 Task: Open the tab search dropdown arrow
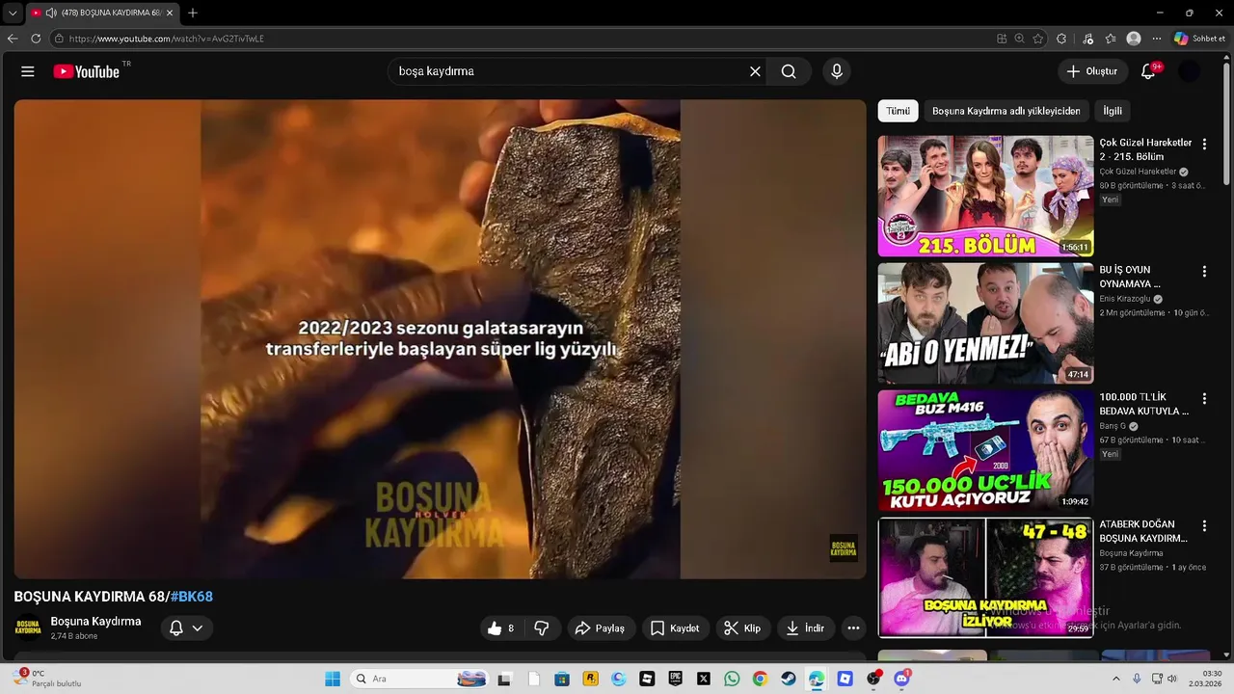coord(13,13)
